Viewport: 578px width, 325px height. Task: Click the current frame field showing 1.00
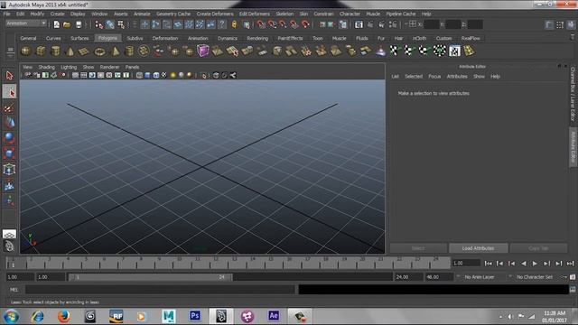[x=466, y=263]
